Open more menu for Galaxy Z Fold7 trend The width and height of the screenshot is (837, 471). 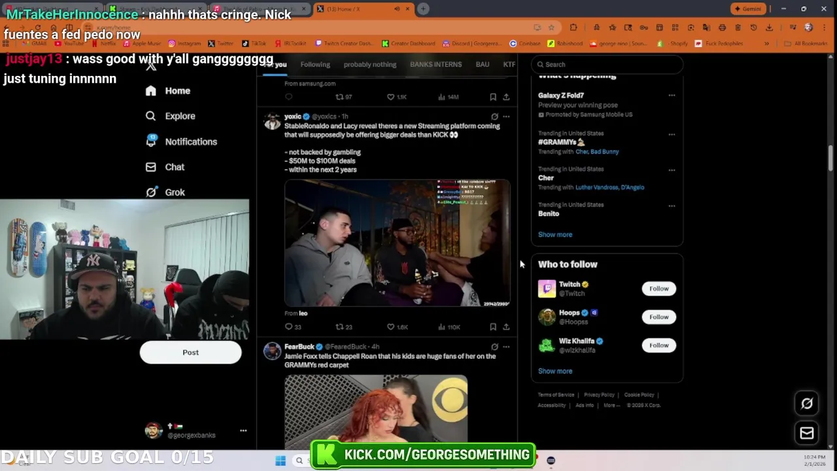(672, 96)
